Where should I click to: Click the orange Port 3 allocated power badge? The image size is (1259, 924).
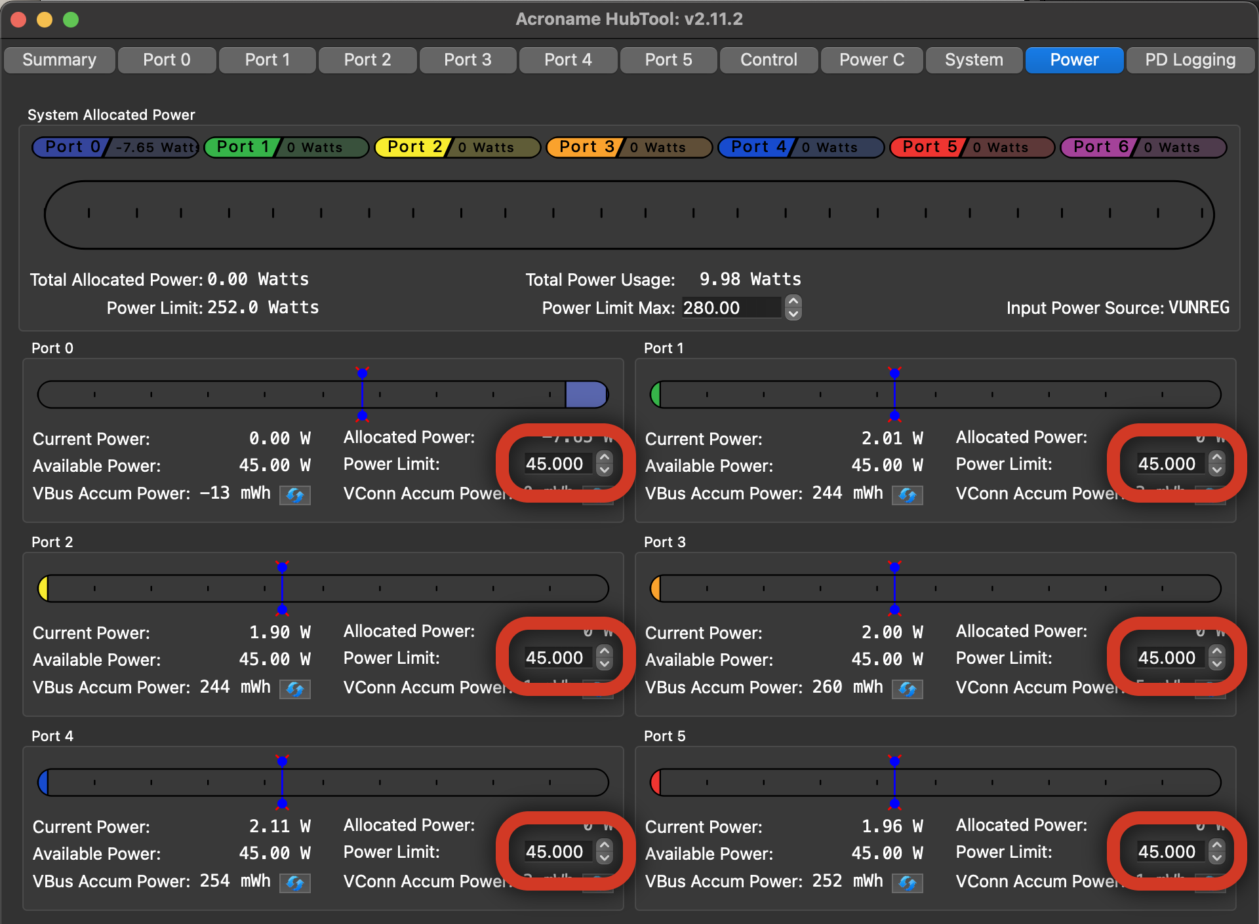pos(629,147)
